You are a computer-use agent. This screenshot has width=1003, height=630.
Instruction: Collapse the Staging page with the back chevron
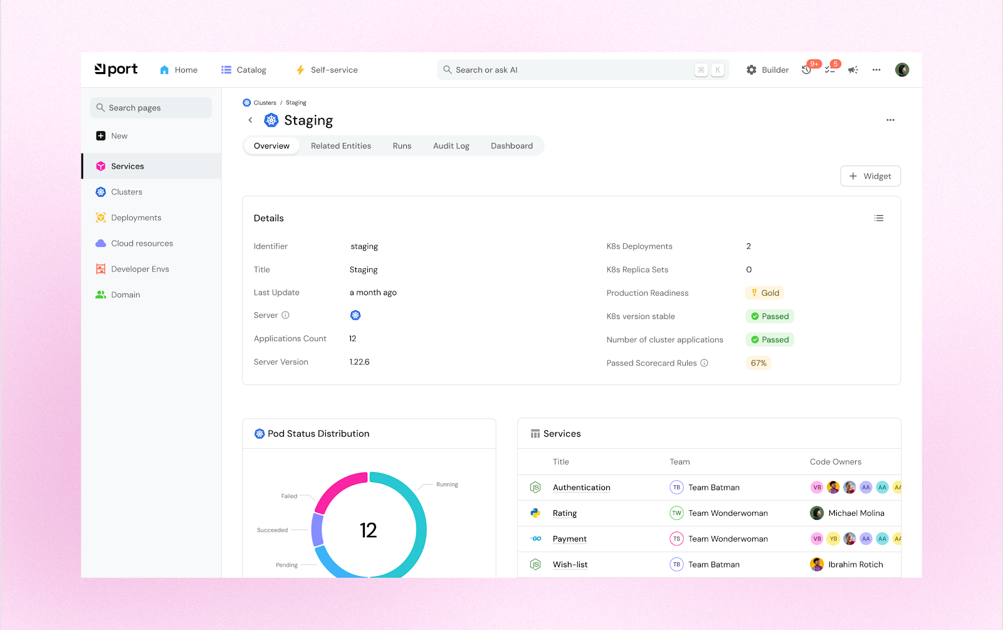[x=250, y=120]
